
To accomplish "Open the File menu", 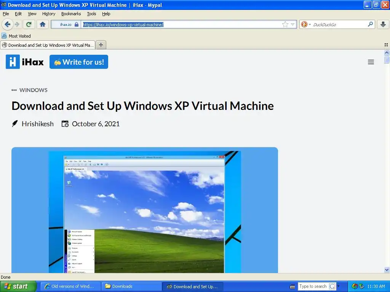I will point(6,14).
